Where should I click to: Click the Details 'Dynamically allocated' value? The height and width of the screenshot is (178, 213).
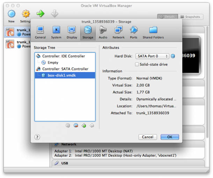click(x=156, y=99)
